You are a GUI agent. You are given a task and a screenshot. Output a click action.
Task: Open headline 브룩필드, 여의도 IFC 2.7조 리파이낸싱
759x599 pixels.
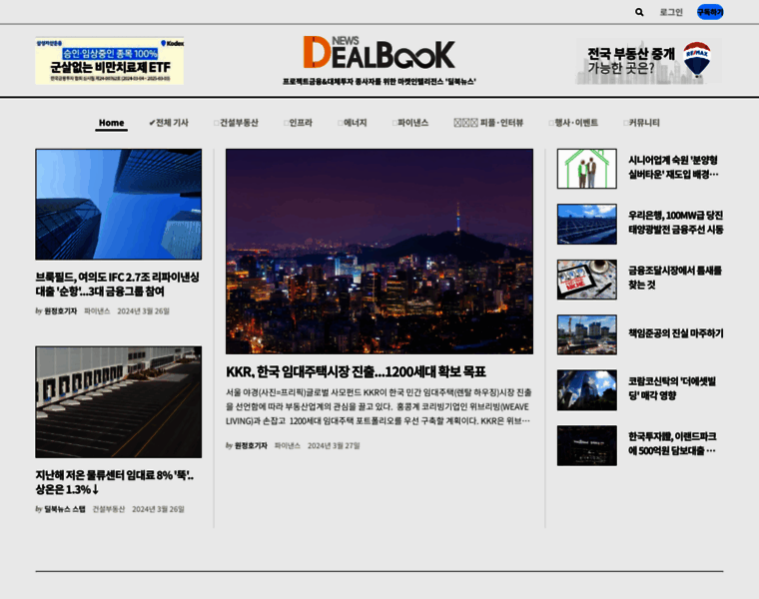point(117,284)
